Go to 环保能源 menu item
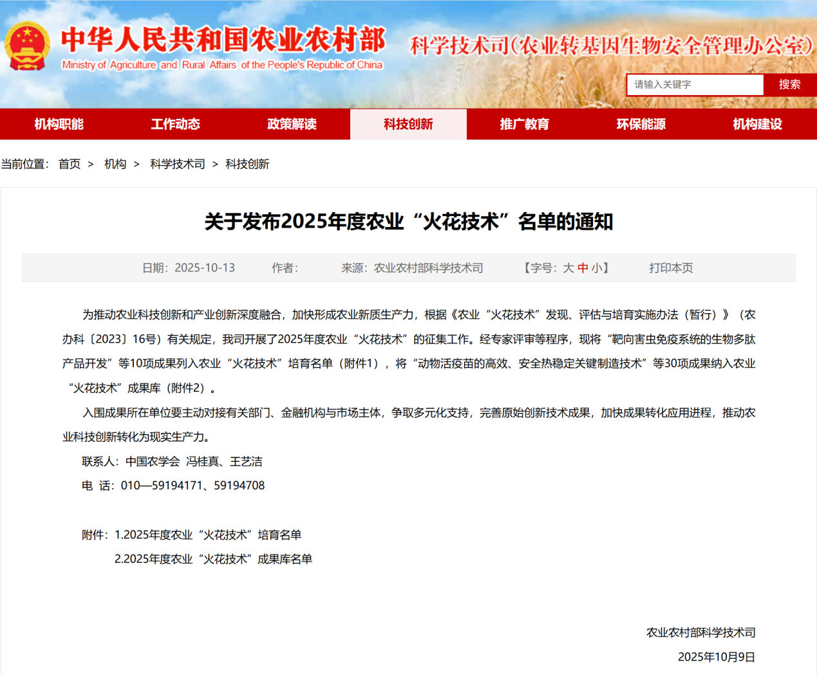 point(641,124)
